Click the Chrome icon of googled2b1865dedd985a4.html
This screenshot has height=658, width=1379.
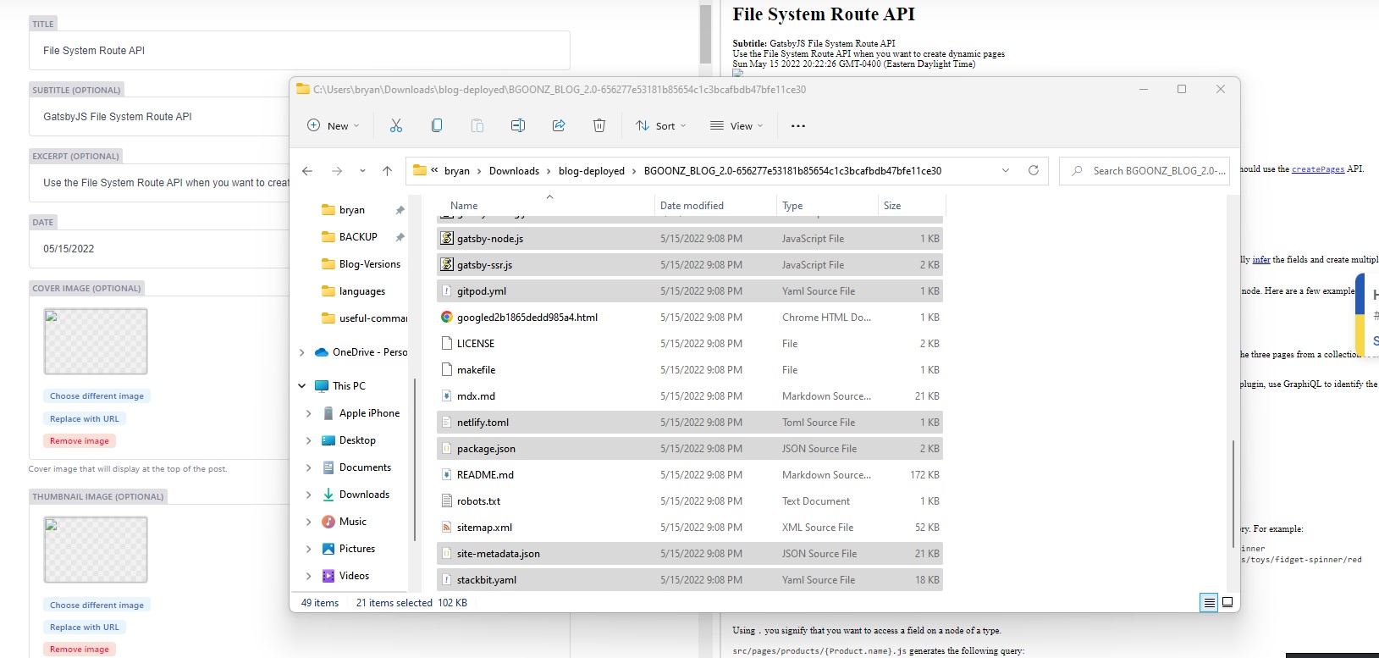pos(447,318)
